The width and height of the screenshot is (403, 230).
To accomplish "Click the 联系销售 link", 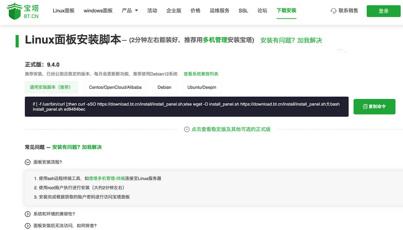I will (348, 11).
